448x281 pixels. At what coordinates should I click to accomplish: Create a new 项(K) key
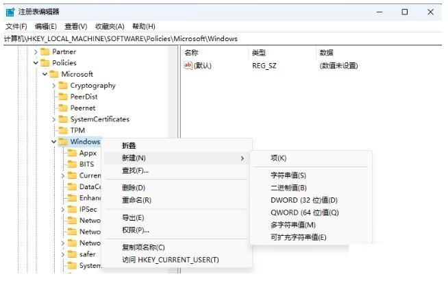[x=311, y=158]
